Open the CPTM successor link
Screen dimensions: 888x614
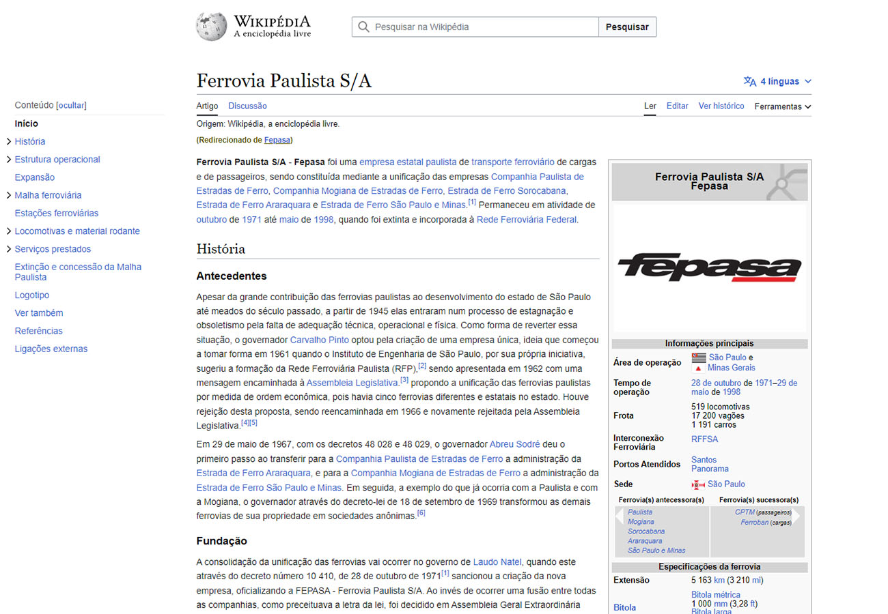(745, 512)
